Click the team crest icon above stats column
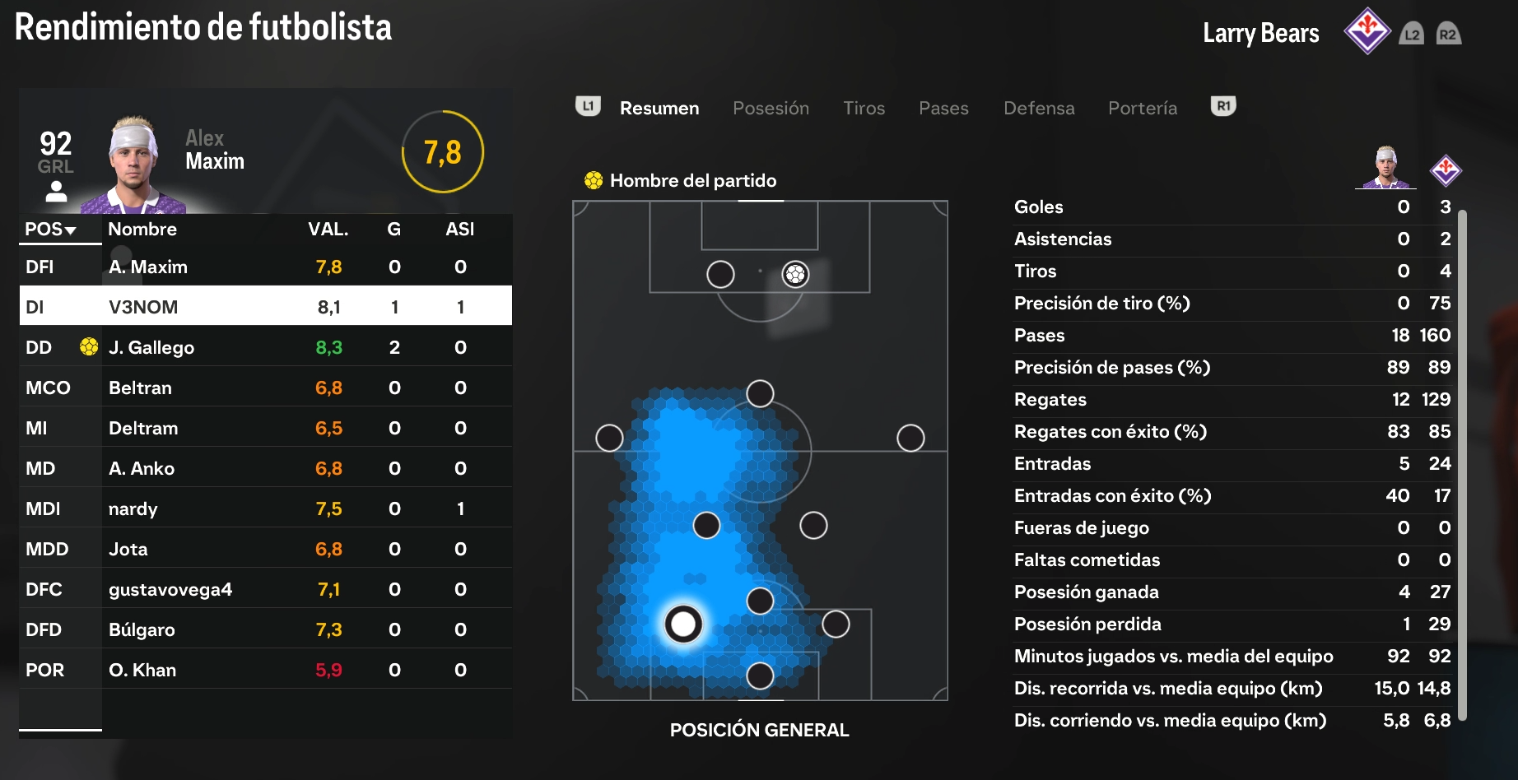1518x780 pixels. pyautogui.click(x=1446, y=170)
